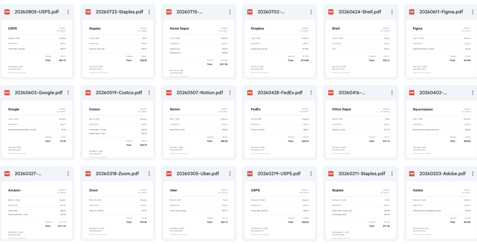This screenshot has width=477, height=244.
Task: Open the August 5 USPS receipt preview thumbnail
Action: pos(37,48)
